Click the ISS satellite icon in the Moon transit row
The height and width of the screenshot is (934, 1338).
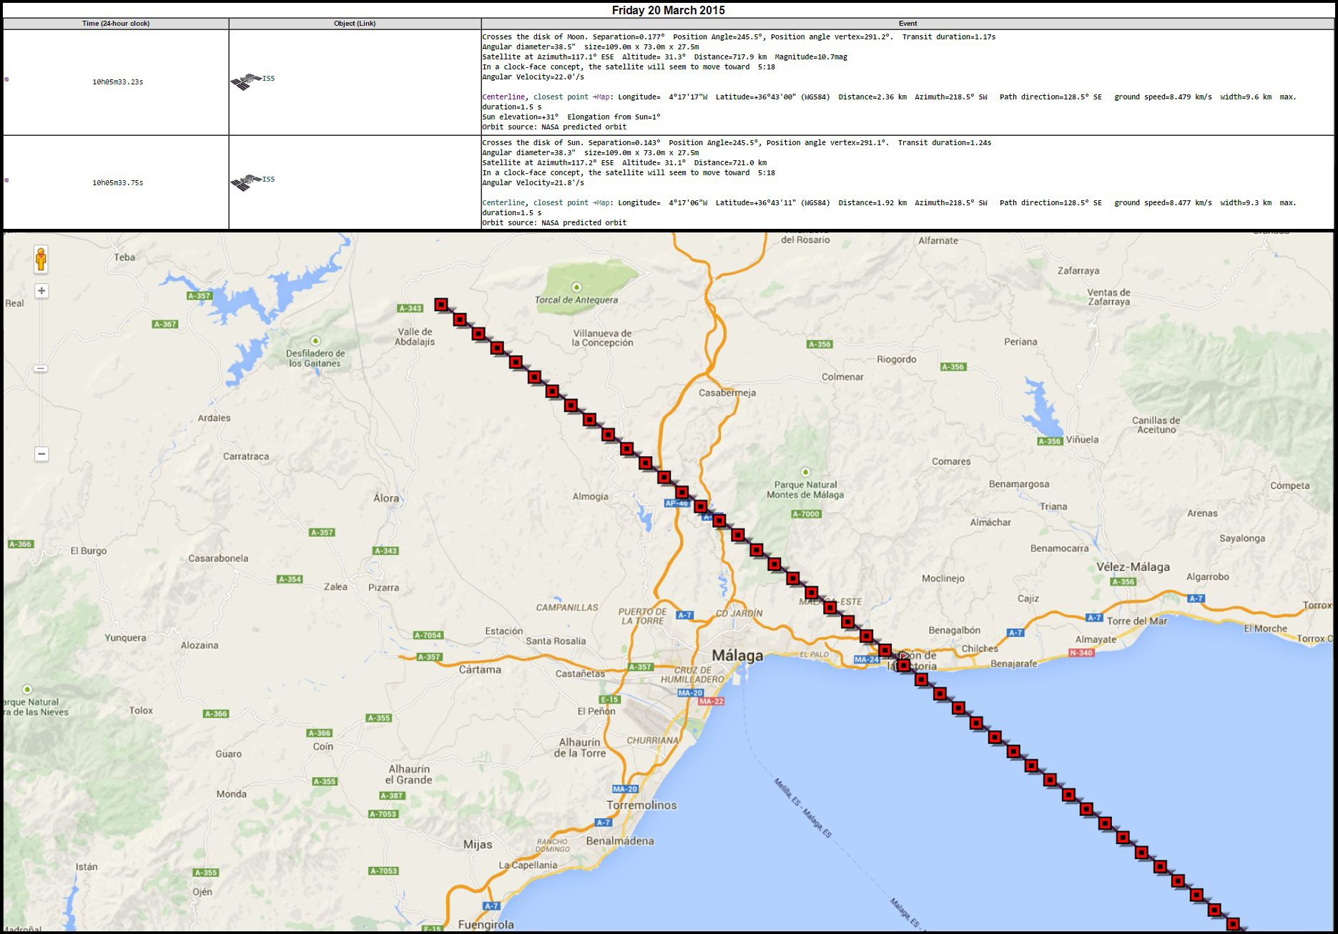point(246,82)
